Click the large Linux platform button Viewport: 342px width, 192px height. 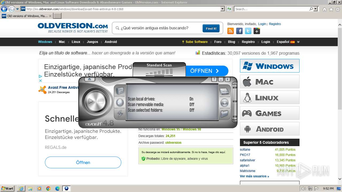pos(270,97)
